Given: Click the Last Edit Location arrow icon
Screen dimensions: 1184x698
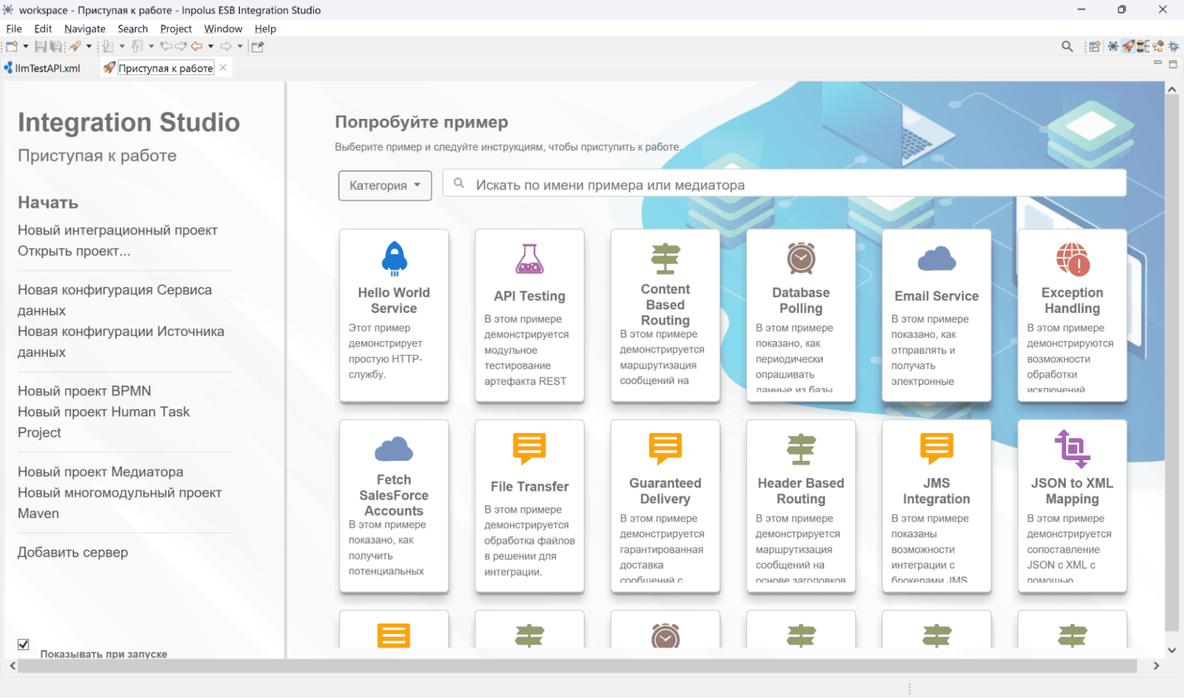Looking at the screenshot, I should click(166, 46).
